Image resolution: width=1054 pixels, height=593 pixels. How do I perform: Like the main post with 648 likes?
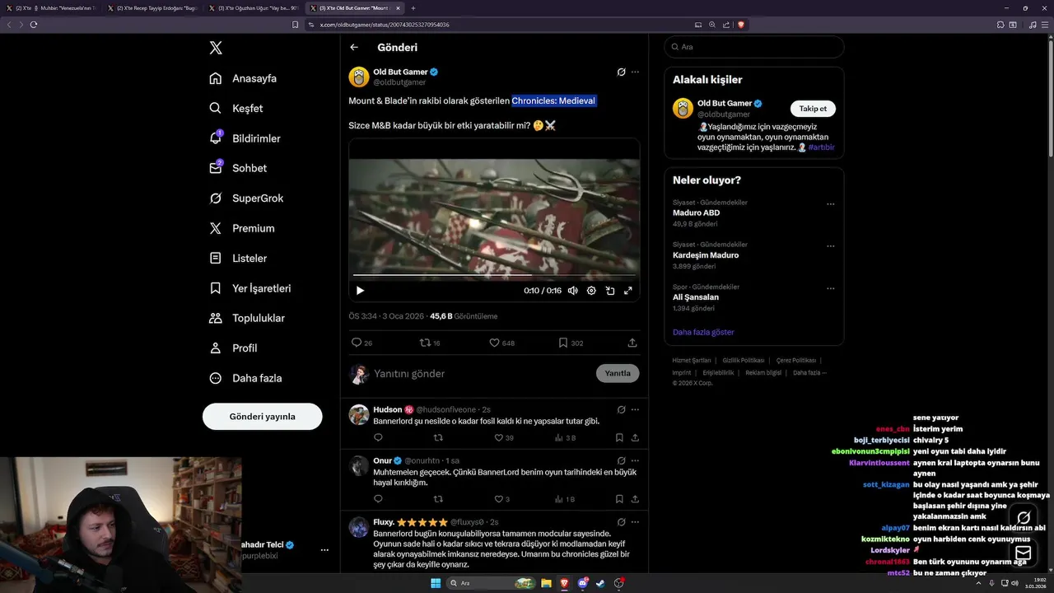point(501,343)
